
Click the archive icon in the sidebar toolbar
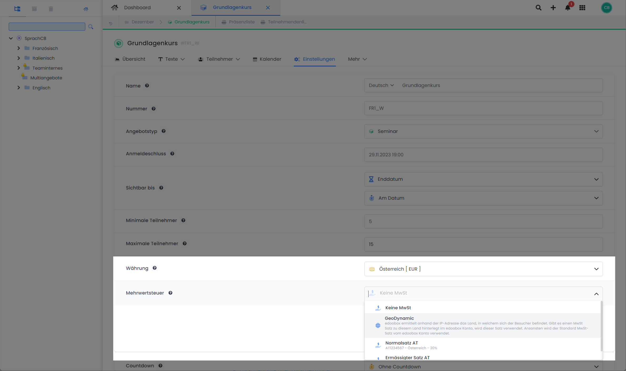coord(34,9)
